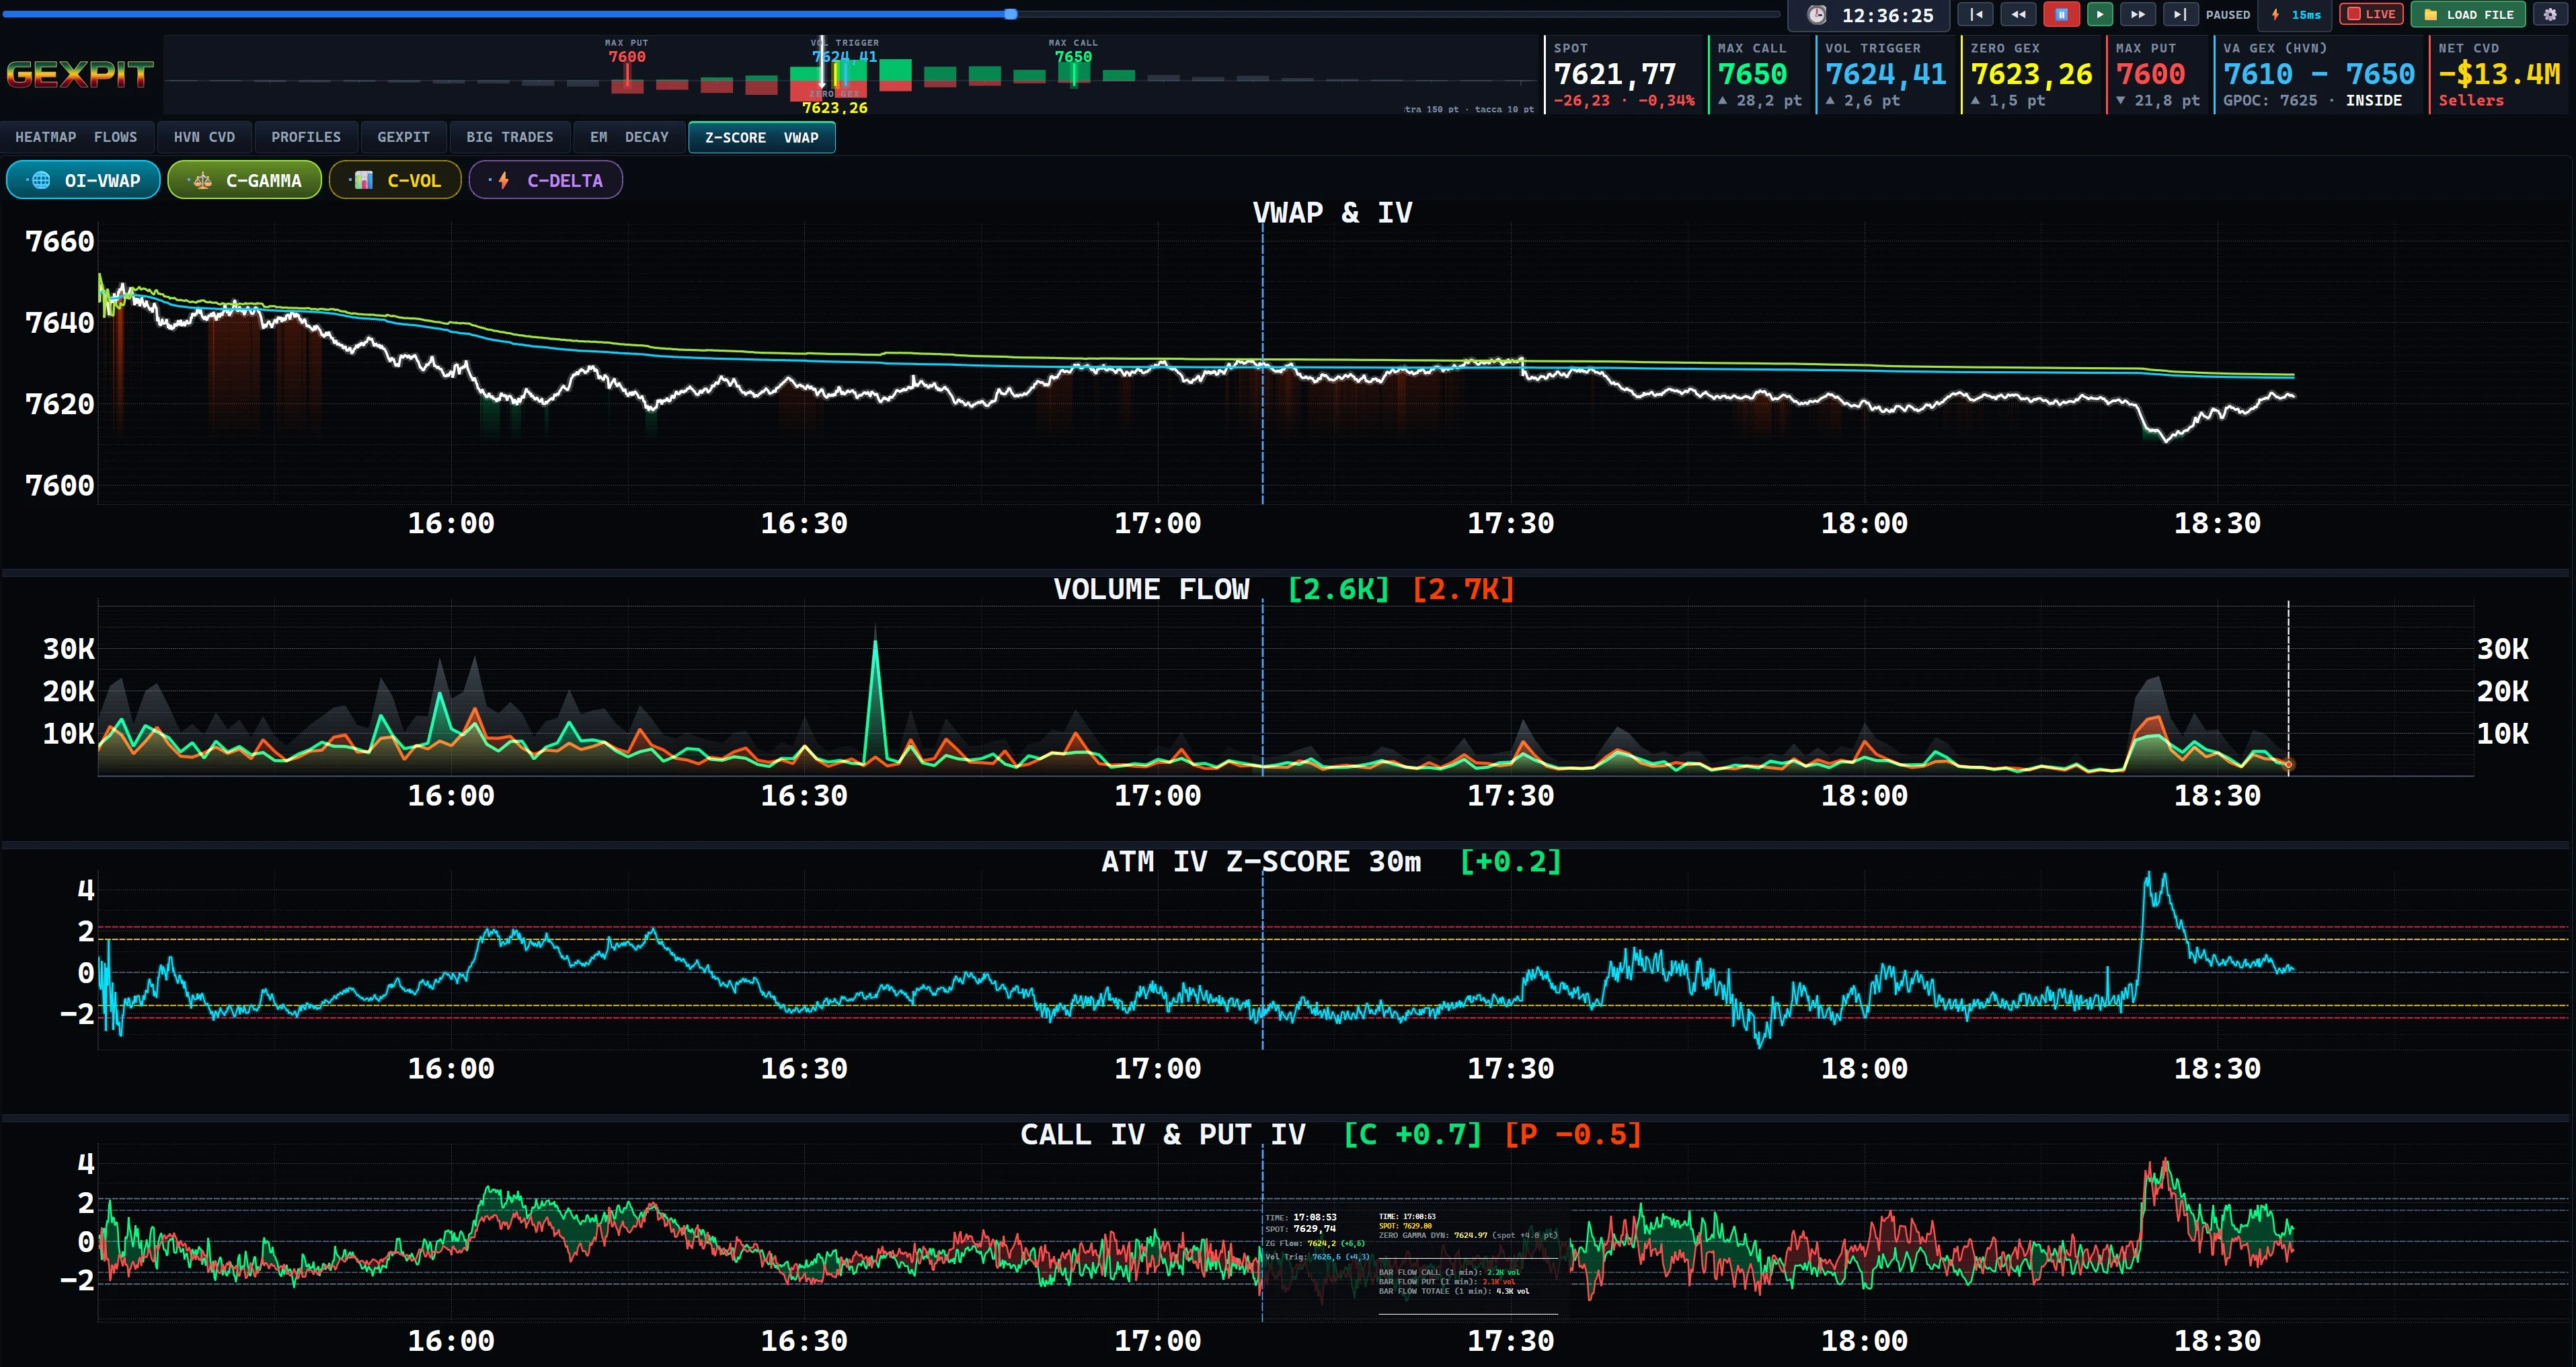
Task: Start playback with the green play button
Action: point(2099,15)
